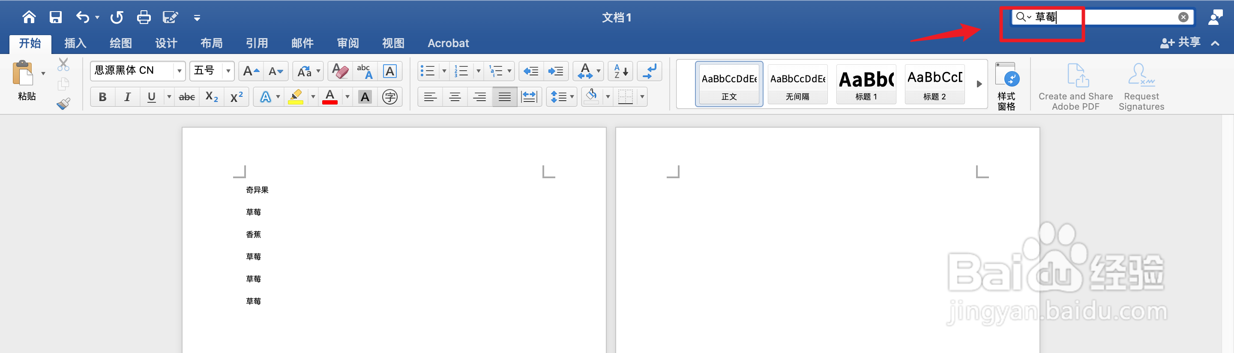1234x353 pixels.
Task: Apply bullet list
Action: [x=427, y=71]
